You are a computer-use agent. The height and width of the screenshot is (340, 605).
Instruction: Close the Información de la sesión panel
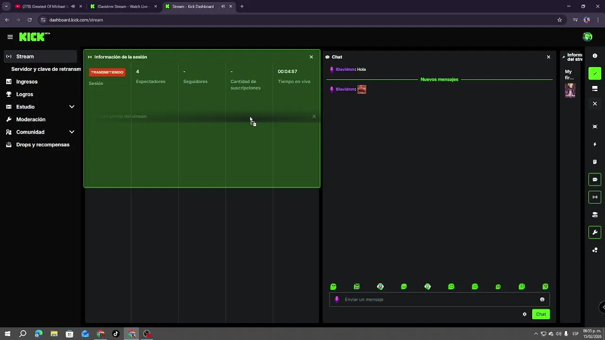(x=311, y=57)
